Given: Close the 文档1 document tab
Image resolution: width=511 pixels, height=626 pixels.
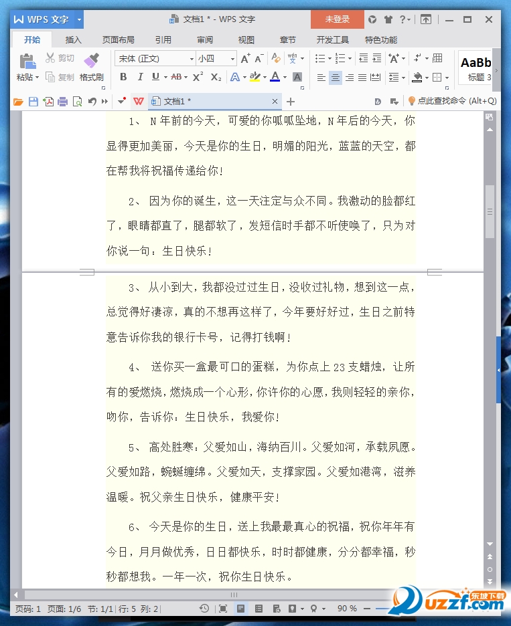Looking at the screenshot, I should click(x=275, y=102).
